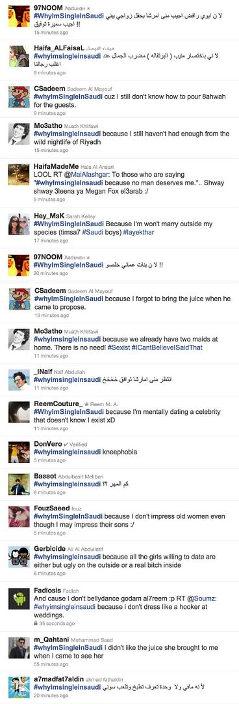This screenshot has height=704, width=239.
Task: Click the m_Qahtani username
Action: (x=51, y=640)
